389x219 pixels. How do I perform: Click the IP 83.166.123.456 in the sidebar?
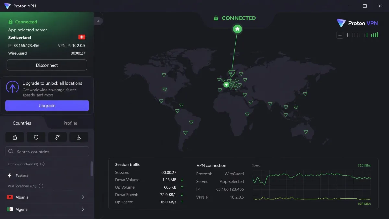coord(26,46)
